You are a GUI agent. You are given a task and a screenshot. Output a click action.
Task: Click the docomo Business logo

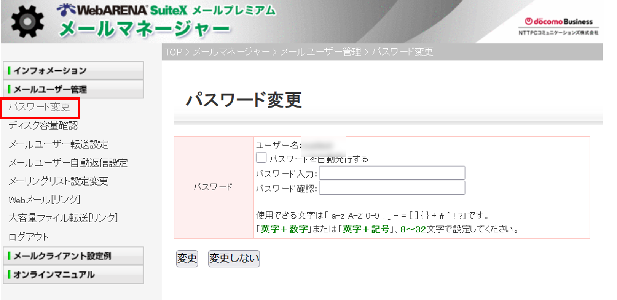[558, 22]
